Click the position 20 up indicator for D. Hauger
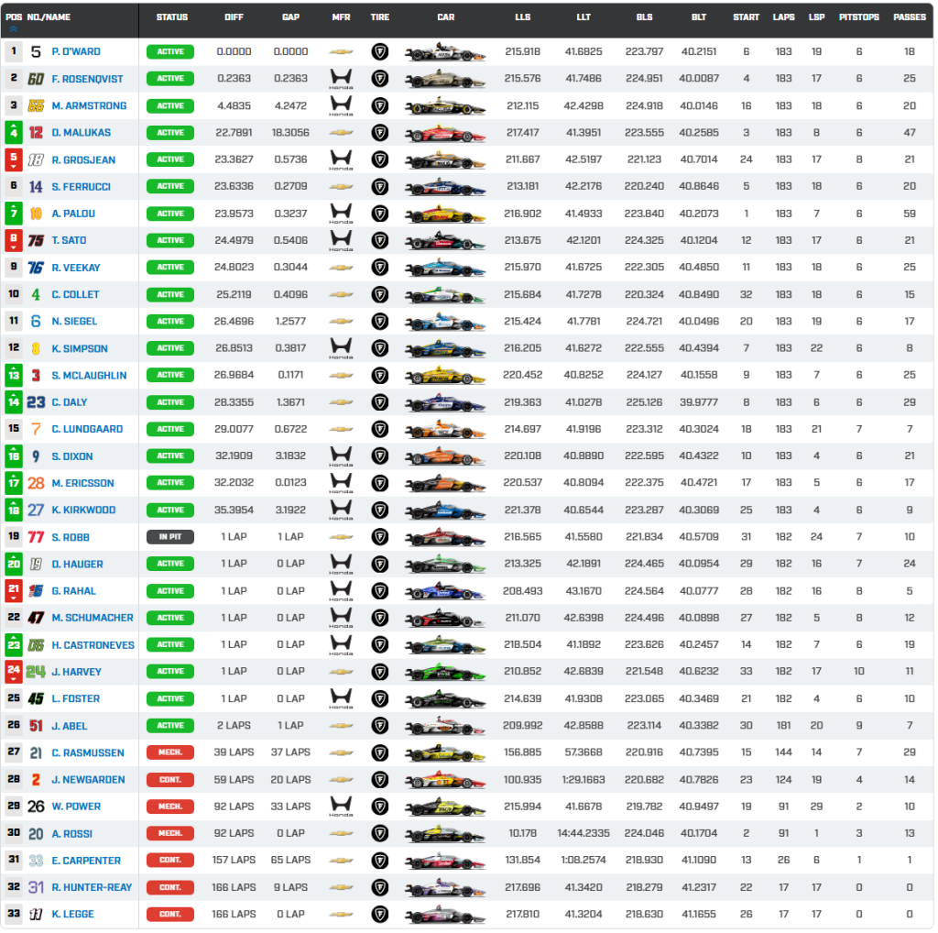This screenshot has height=933, width=938. tap(14, 564)
